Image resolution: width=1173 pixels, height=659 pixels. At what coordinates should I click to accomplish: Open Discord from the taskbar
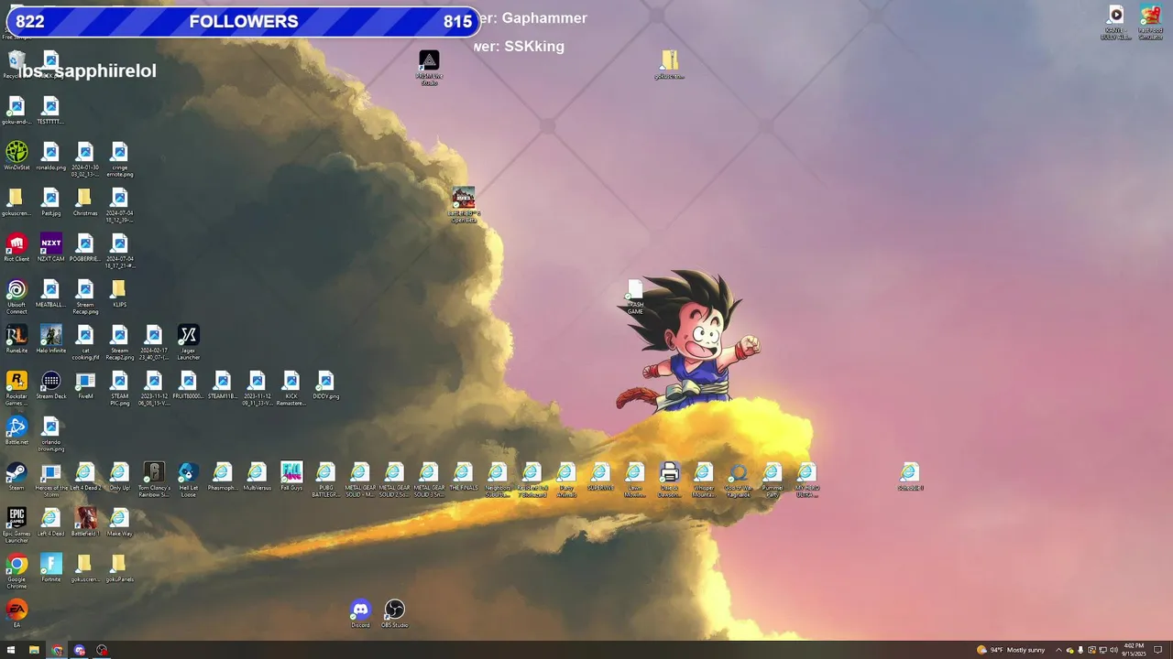point(79,650)
